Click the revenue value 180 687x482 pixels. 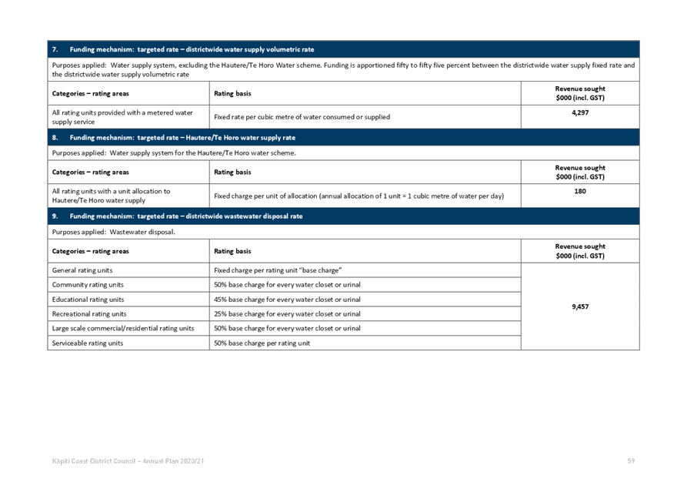[x=580, y=191]
